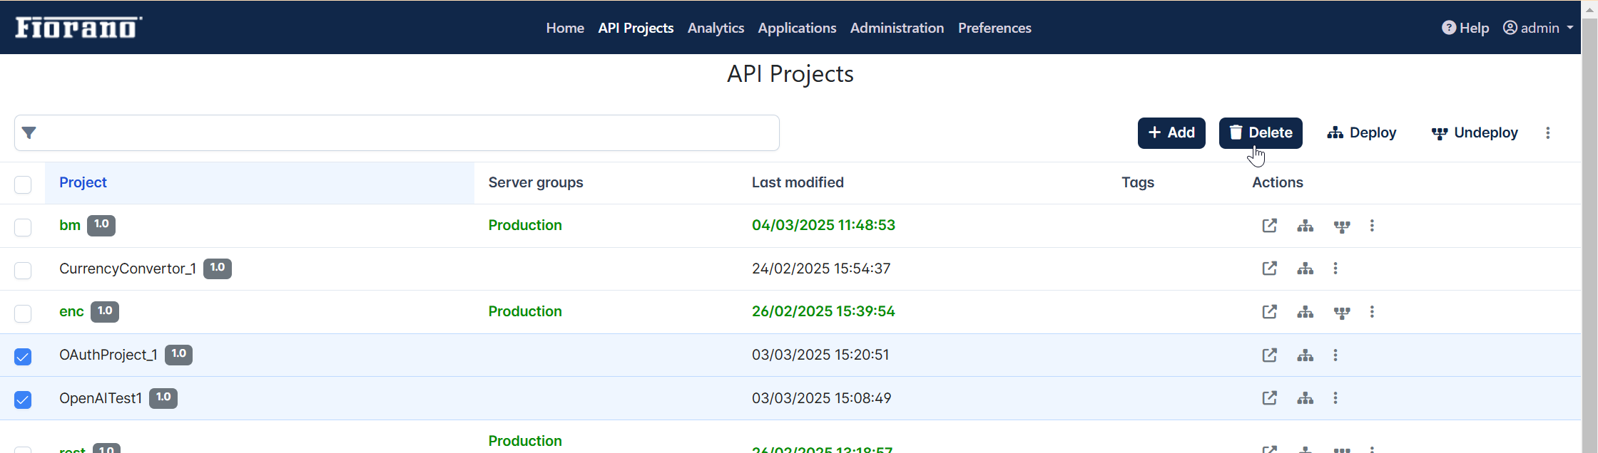Image resolution: width=1598 pixels, height=453 pixels.
Task: Open more actions menu for enc row
Action: pos(1372,312)
